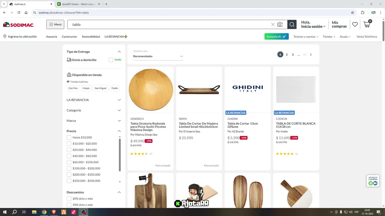Check the $40.000 - $60.000 filter
Image resolution: width=385 pixels, height=216 pixels.
(x=69, y=156)
